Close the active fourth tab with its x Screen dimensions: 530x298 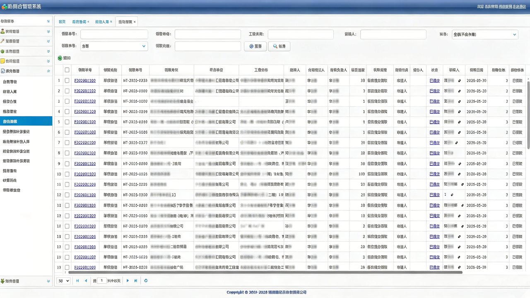click(x=135, y=22)
